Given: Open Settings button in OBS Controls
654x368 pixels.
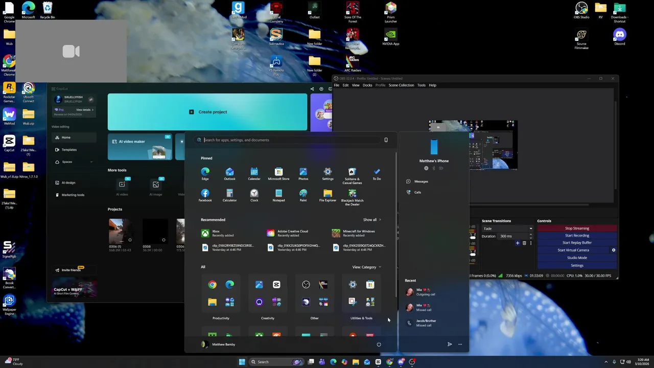Looking at the screenshot, I should [577, 265].
